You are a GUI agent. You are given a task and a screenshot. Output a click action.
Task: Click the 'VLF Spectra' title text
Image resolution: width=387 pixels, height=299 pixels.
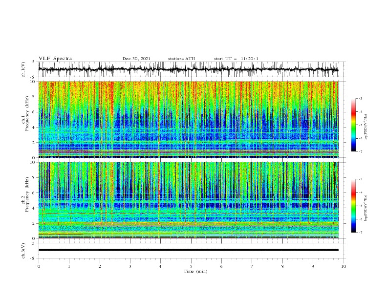(x=55, y=59)
